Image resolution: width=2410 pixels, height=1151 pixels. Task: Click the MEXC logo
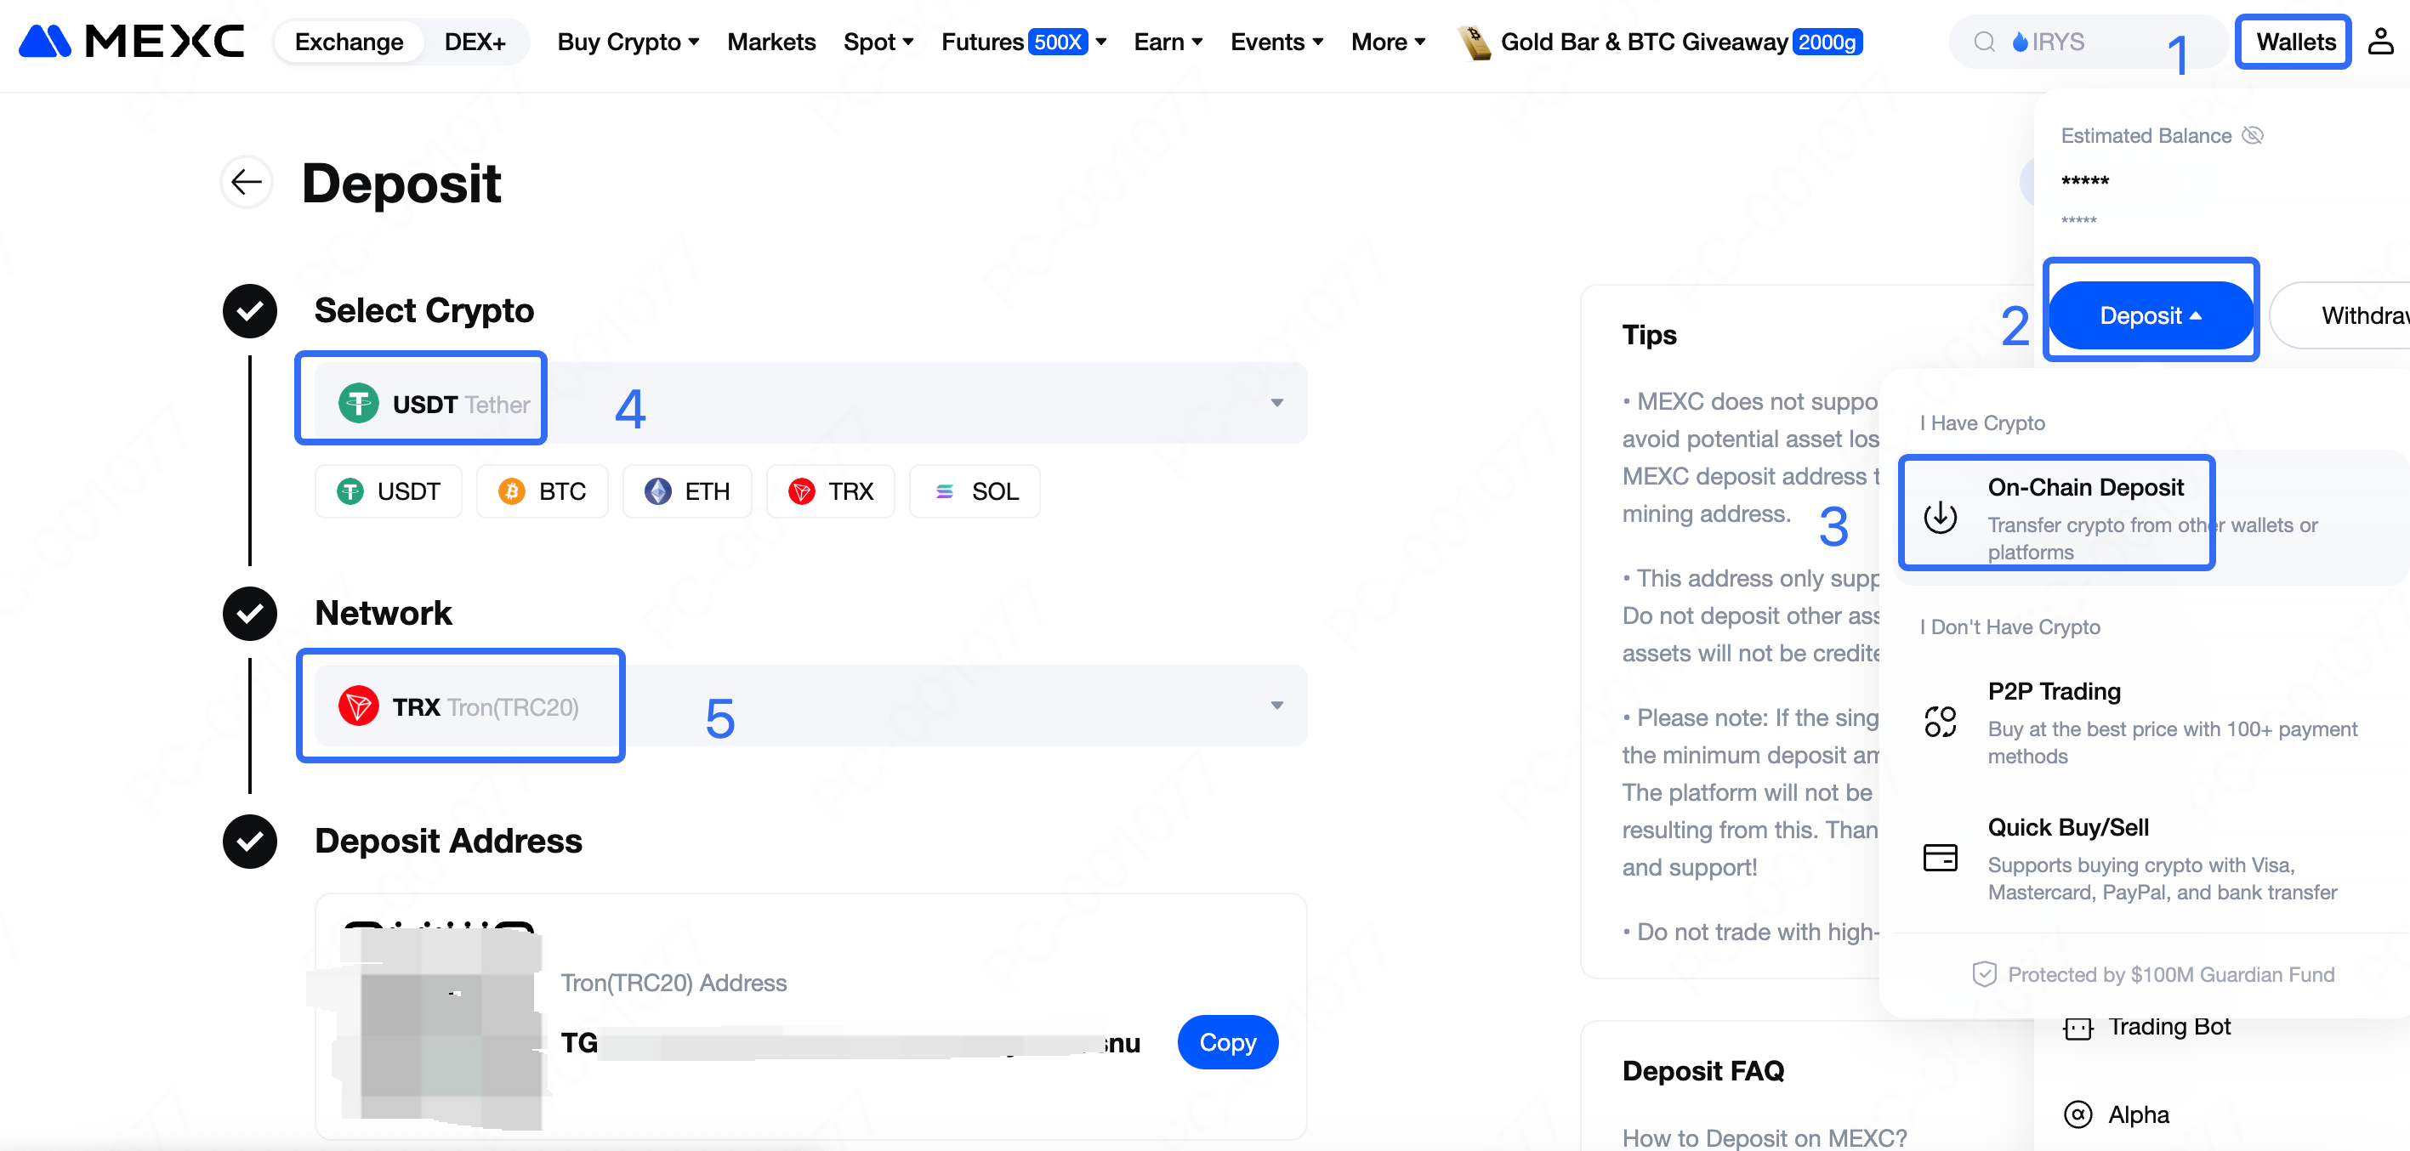(131, 42)
